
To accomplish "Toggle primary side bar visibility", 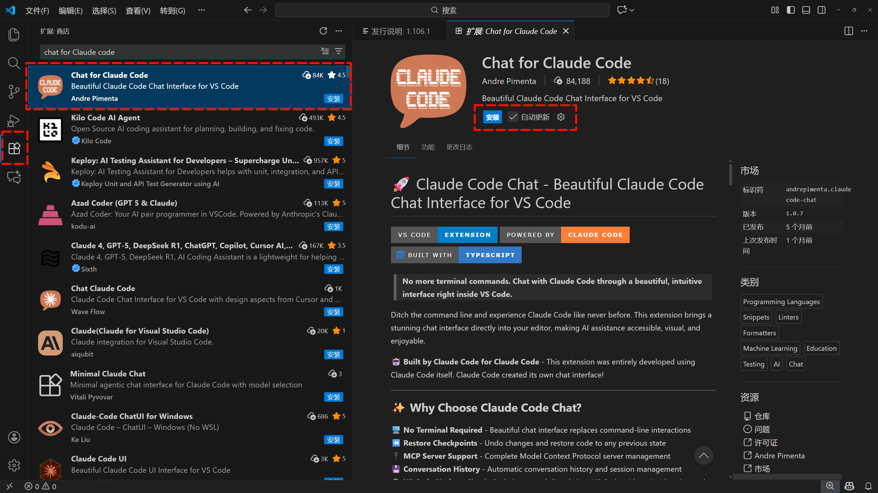I will pyautogui.click(x=791, y=10).
